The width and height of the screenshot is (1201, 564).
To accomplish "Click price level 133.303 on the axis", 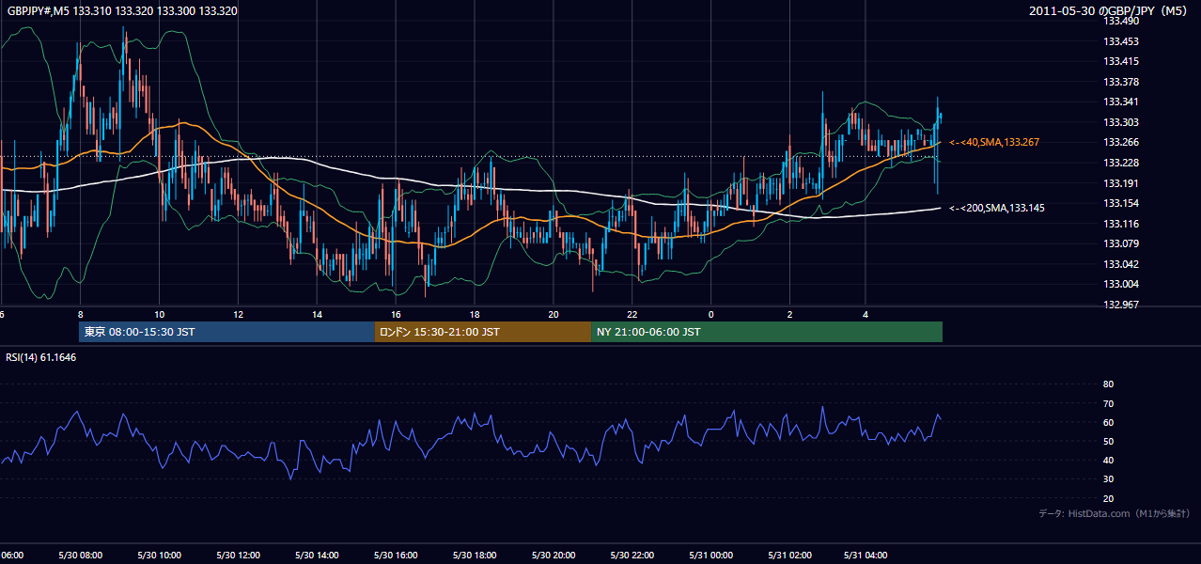I will pos(1121,122).
